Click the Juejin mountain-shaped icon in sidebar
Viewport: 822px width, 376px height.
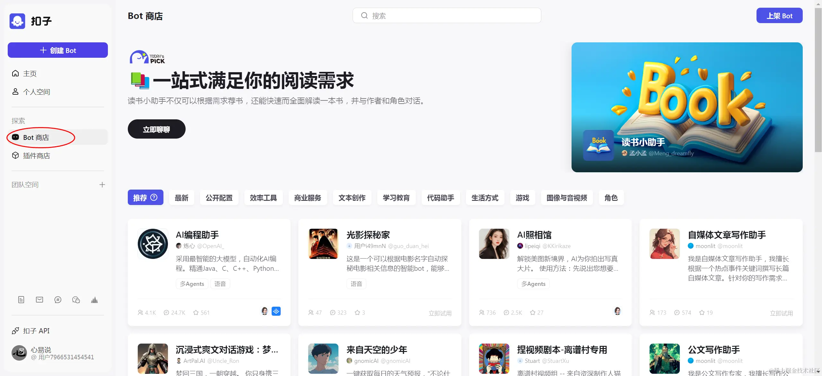pyautogui.click(x=94, y=300)
